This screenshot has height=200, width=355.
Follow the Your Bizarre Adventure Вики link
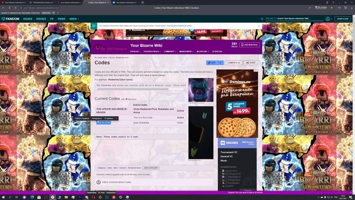[x=179, y=26]
